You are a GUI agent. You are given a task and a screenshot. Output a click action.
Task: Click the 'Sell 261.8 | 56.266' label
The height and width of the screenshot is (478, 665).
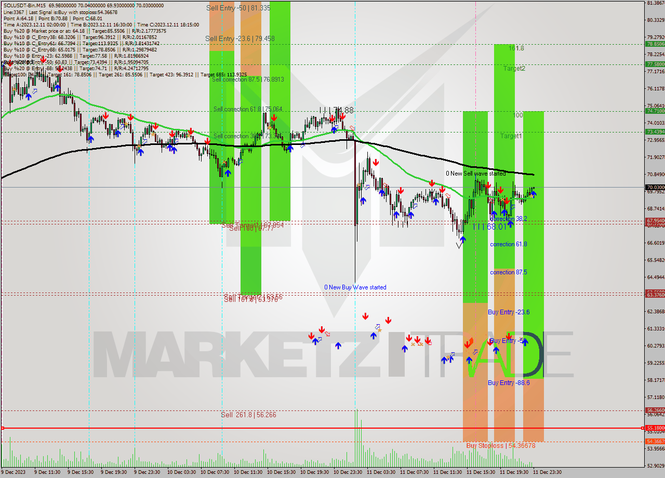pos(248,415)
